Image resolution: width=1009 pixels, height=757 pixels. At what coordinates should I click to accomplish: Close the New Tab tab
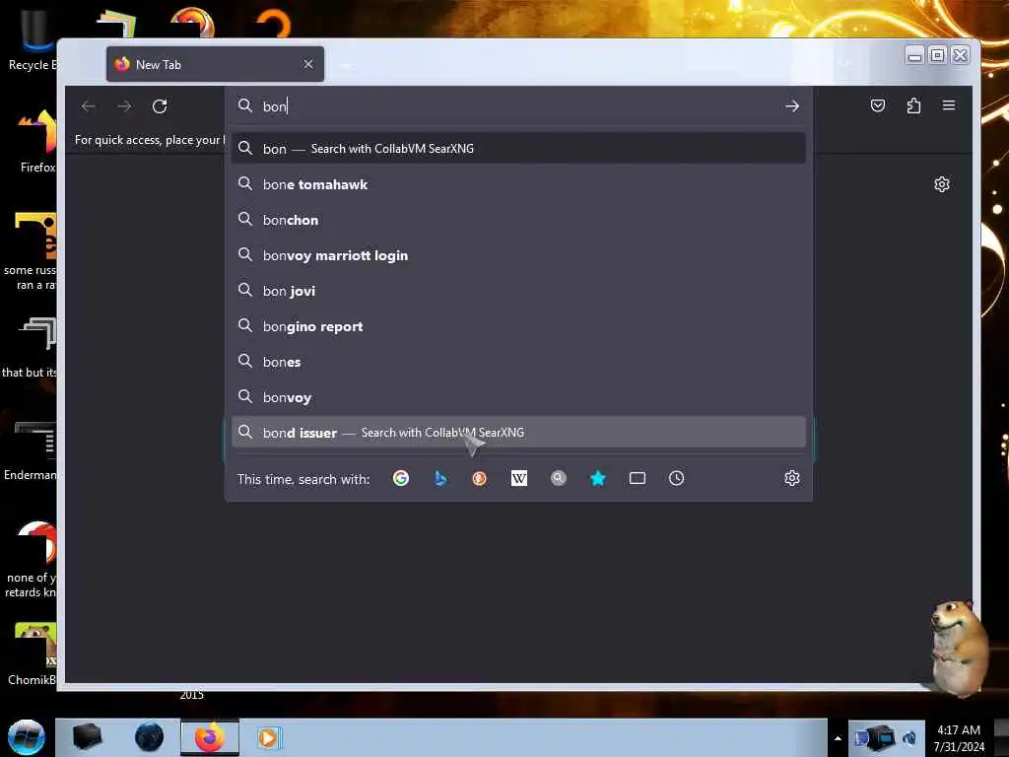coord(308,64)
